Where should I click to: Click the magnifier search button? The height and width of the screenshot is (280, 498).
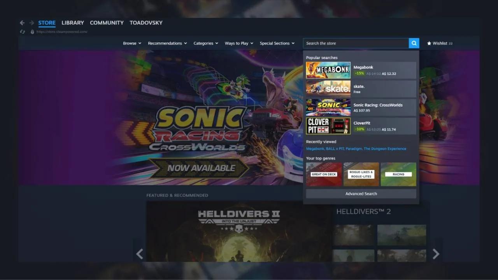(x=414, y=43)
